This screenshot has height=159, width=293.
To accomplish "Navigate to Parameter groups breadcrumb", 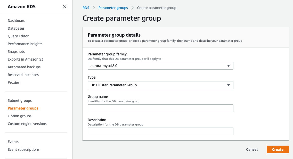I will [113, 8].
